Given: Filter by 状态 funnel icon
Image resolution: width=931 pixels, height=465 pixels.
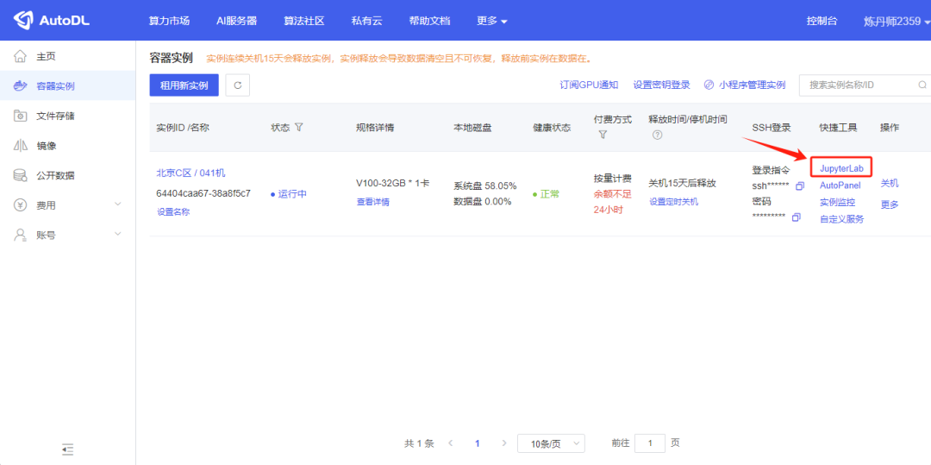Looking at the screenshot, I should click(x=298, y=127).
